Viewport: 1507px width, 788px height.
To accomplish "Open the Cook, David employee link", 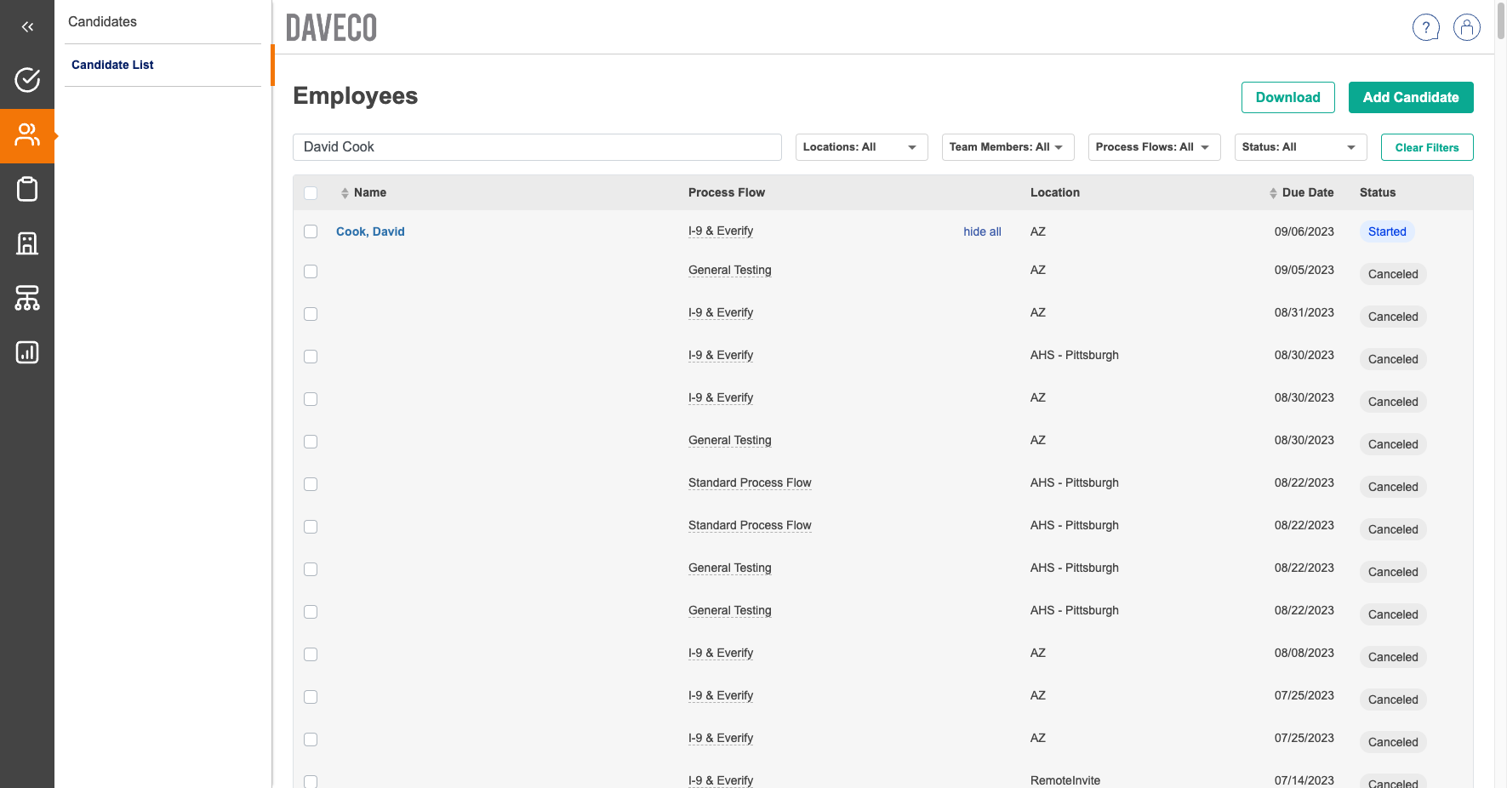I will point(370,231).
